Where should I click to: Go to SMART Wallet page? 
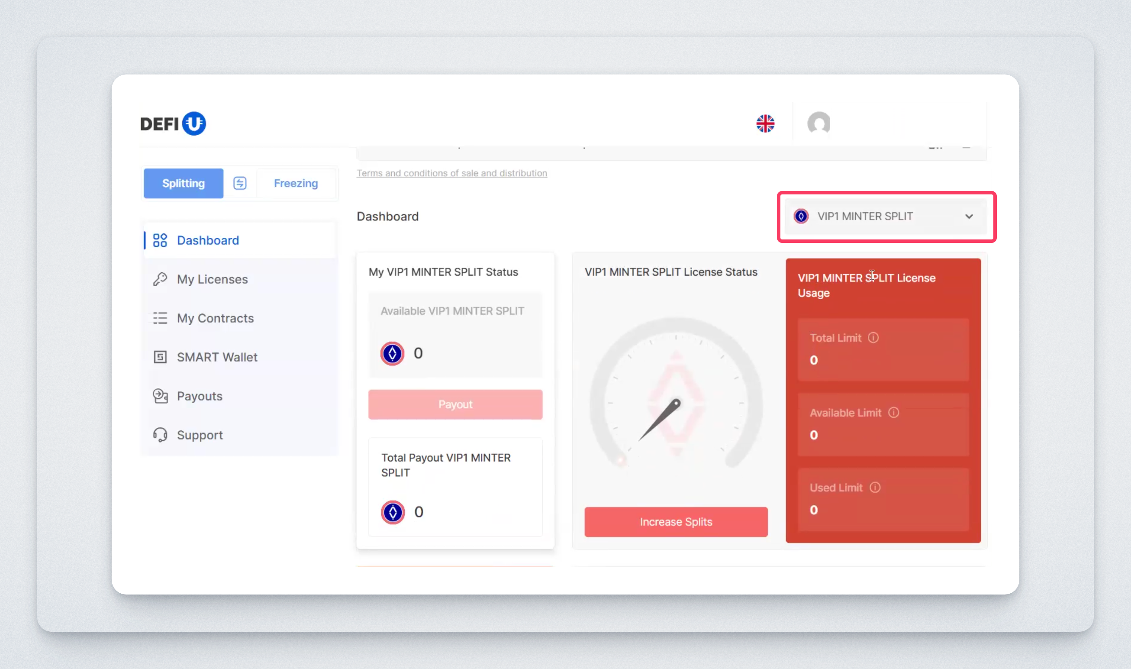coord(217,357)
